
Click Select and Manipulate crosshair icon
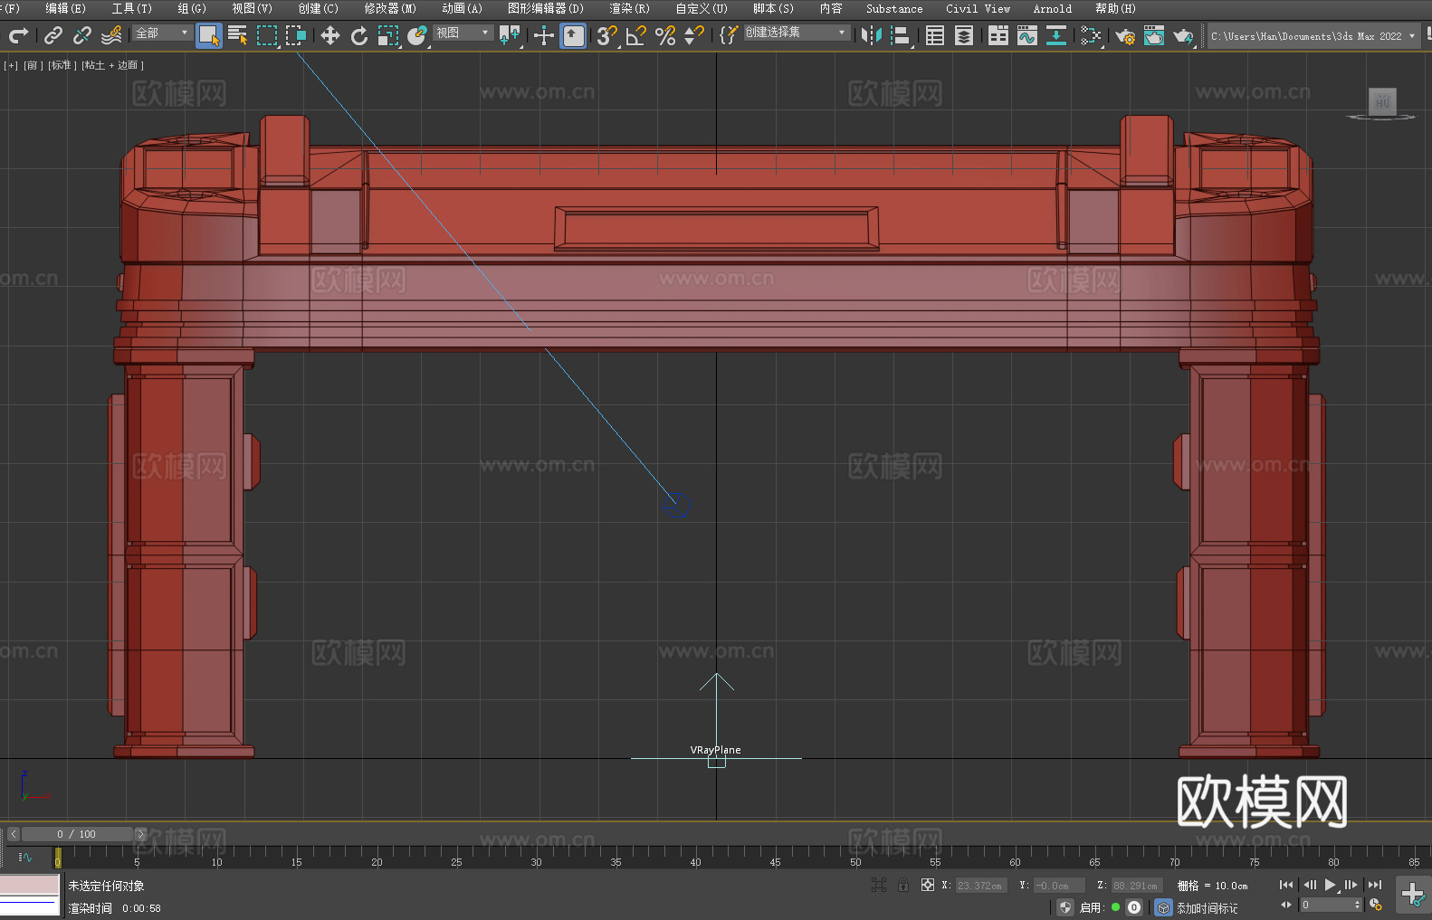click(544, 35)
